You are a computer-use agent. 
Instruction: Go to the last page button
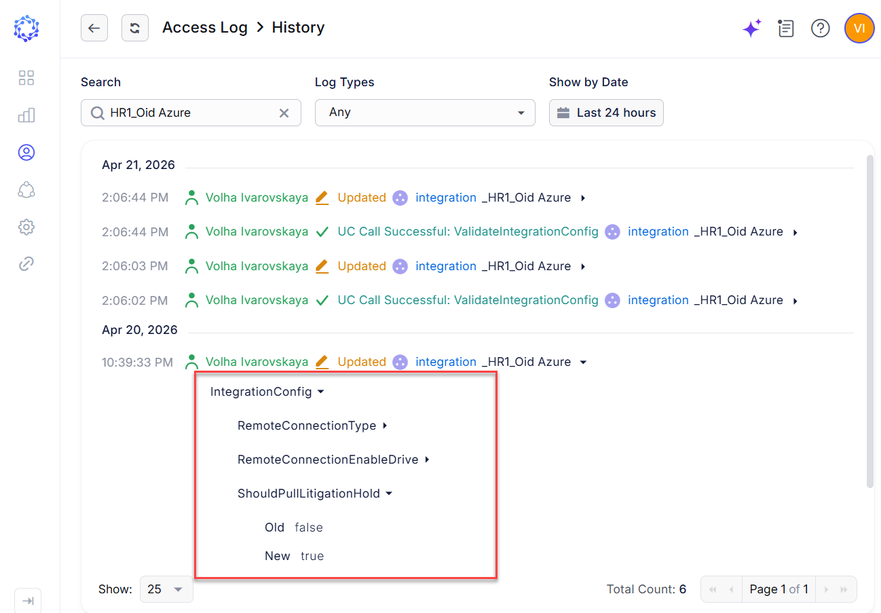click(845, 589)
